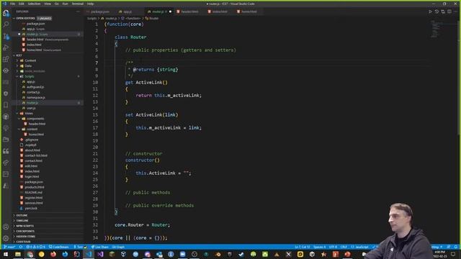This screenshot has width=461, height=259.
Task: Open authguard.js in the Scripts folder
Action: (x=35, y=87)
